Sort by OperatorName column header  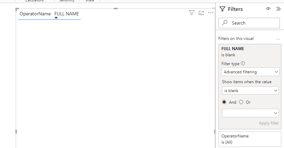coord(35,14)
